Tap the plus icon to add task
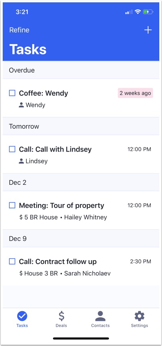 point(148,30)
